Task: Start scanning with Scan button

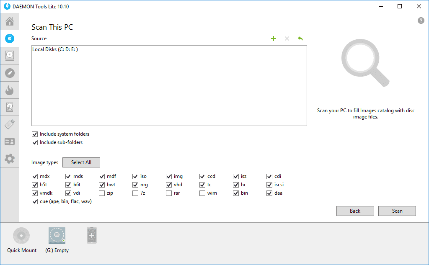Action: click(x=397, y=211)
